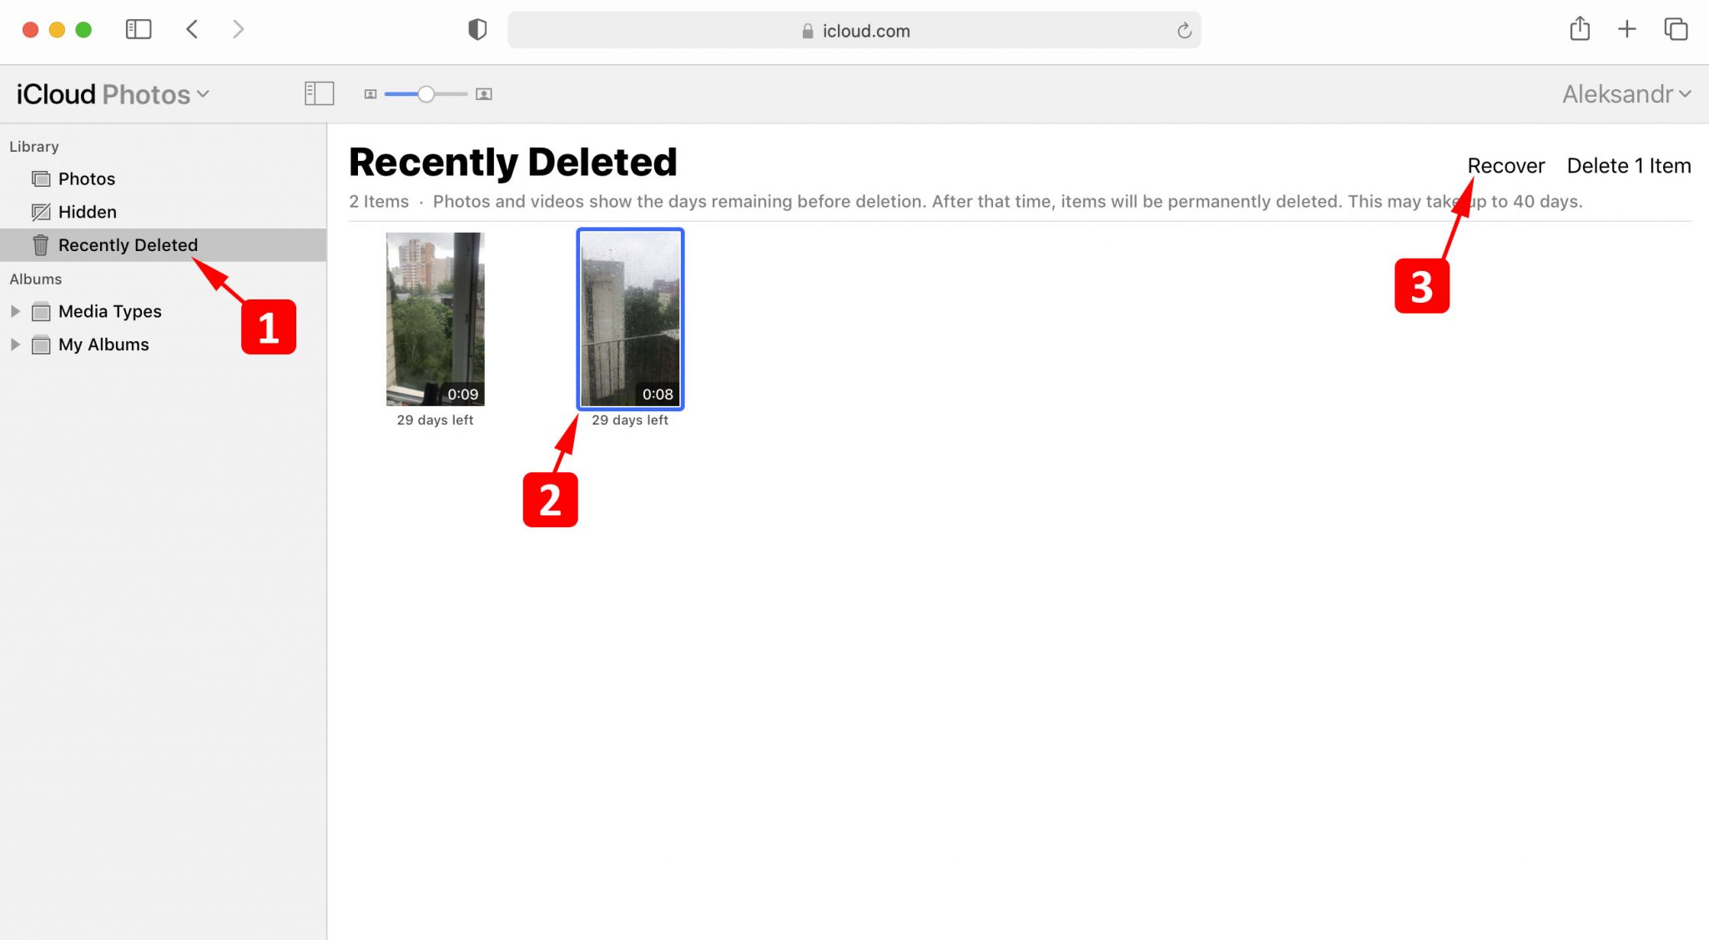Open the Aleksandr account menu
1709x940 pixels.
pyautogui.click(x=1623, y=93)
